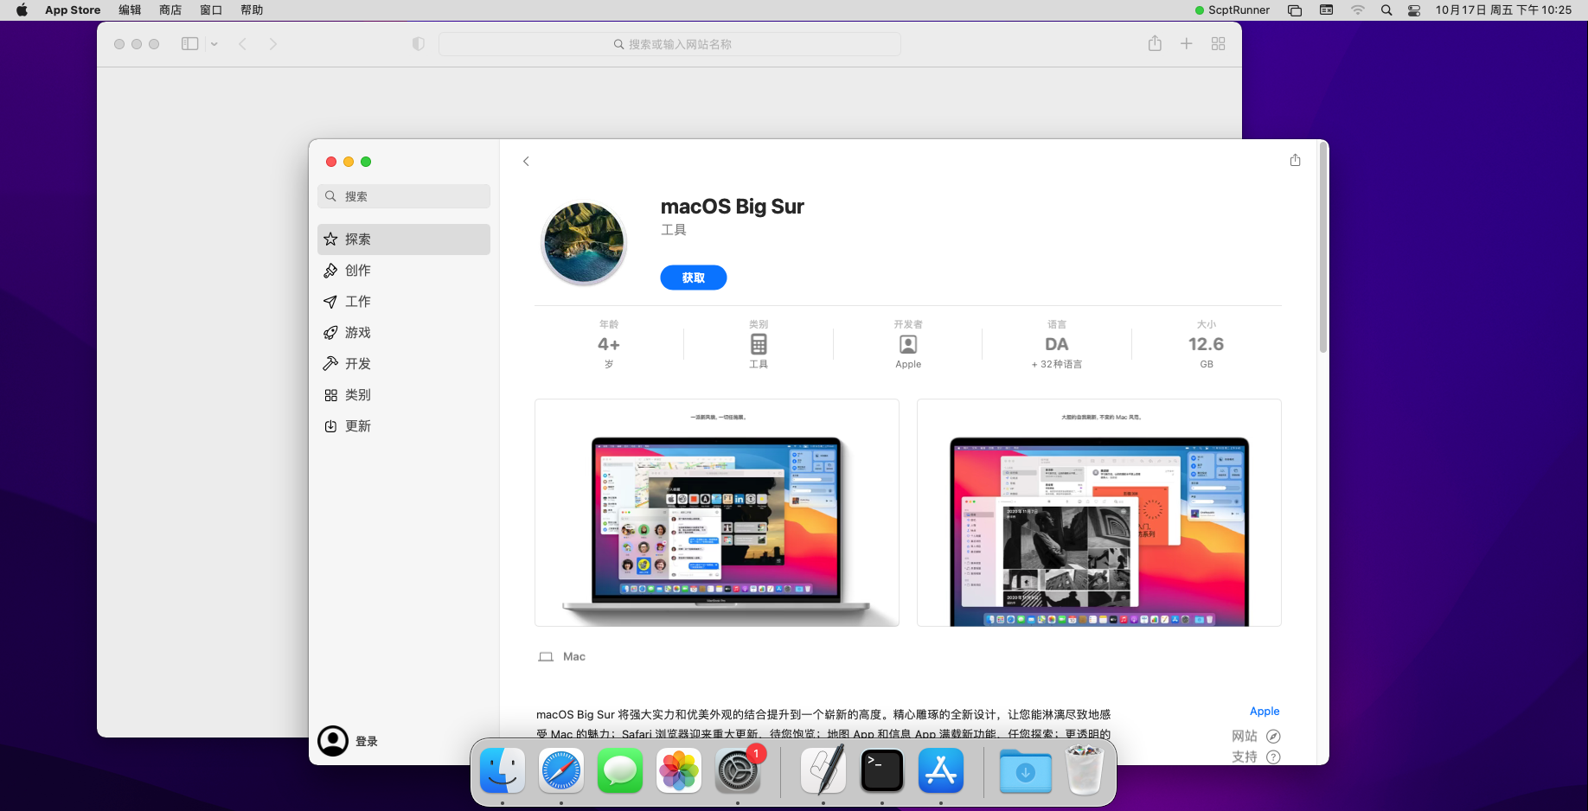
Task: Go back using the App Store back chevron
Action: click(x=526, y=162)
